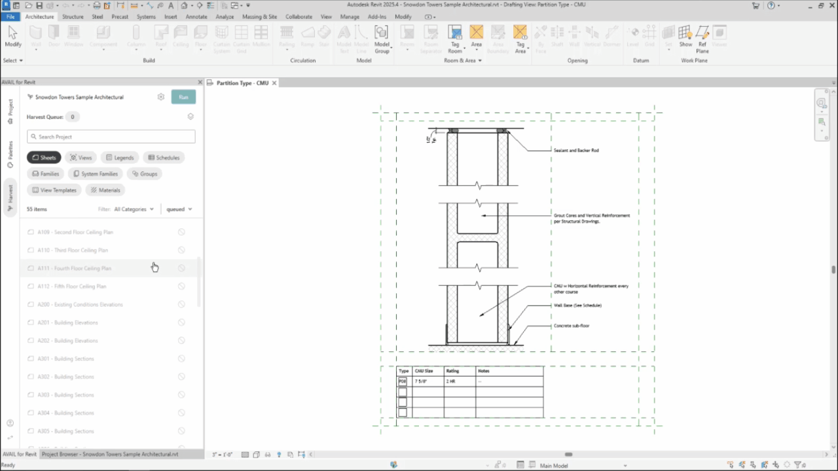This screenshot has width=838, height=471.
Task: Open the Help dropdown arrow
Action: pyautogui.click(x=778, y=5)
